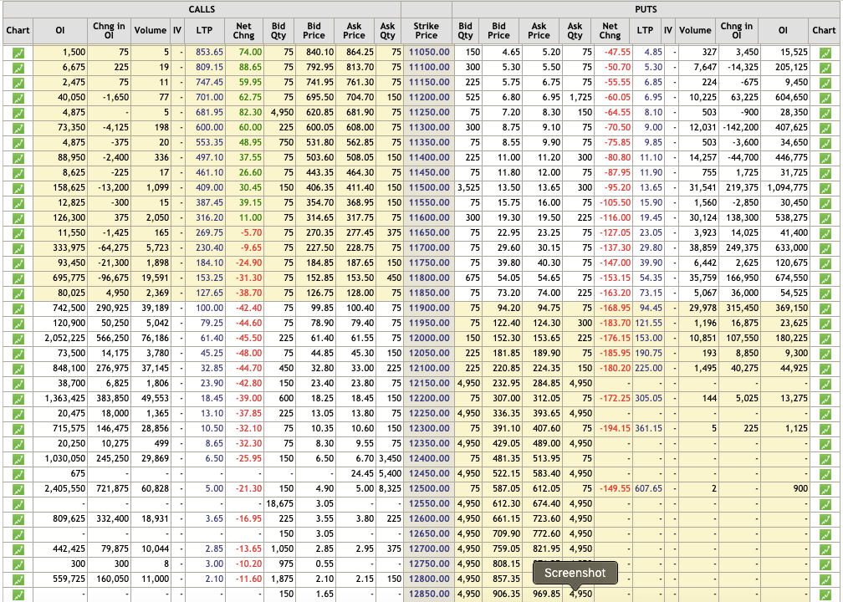The height and width of the screenshot is (602, 843).
Task: Click puts ask price value 969.85
Action: [546, 594]
